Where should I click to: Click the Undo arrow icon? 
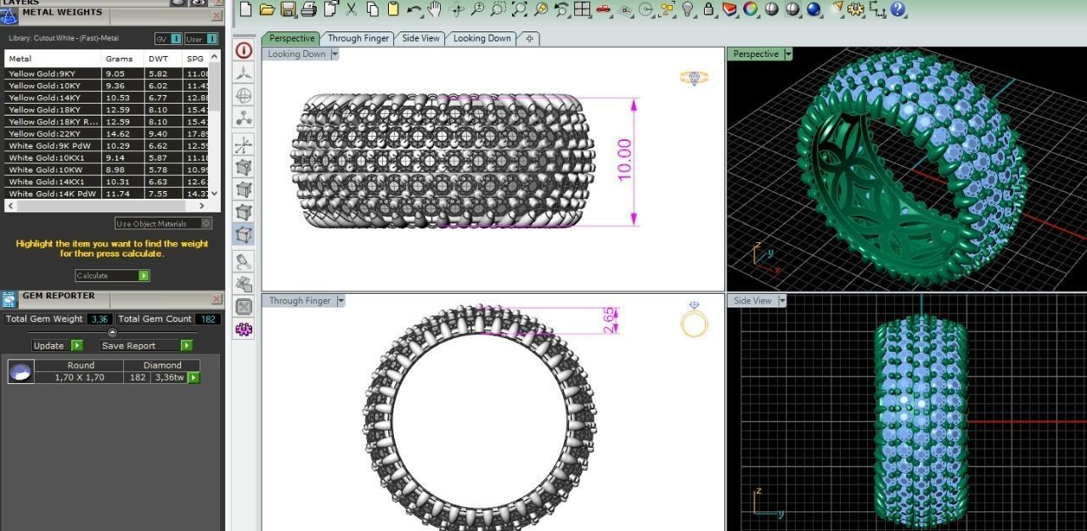coord(414,9)
